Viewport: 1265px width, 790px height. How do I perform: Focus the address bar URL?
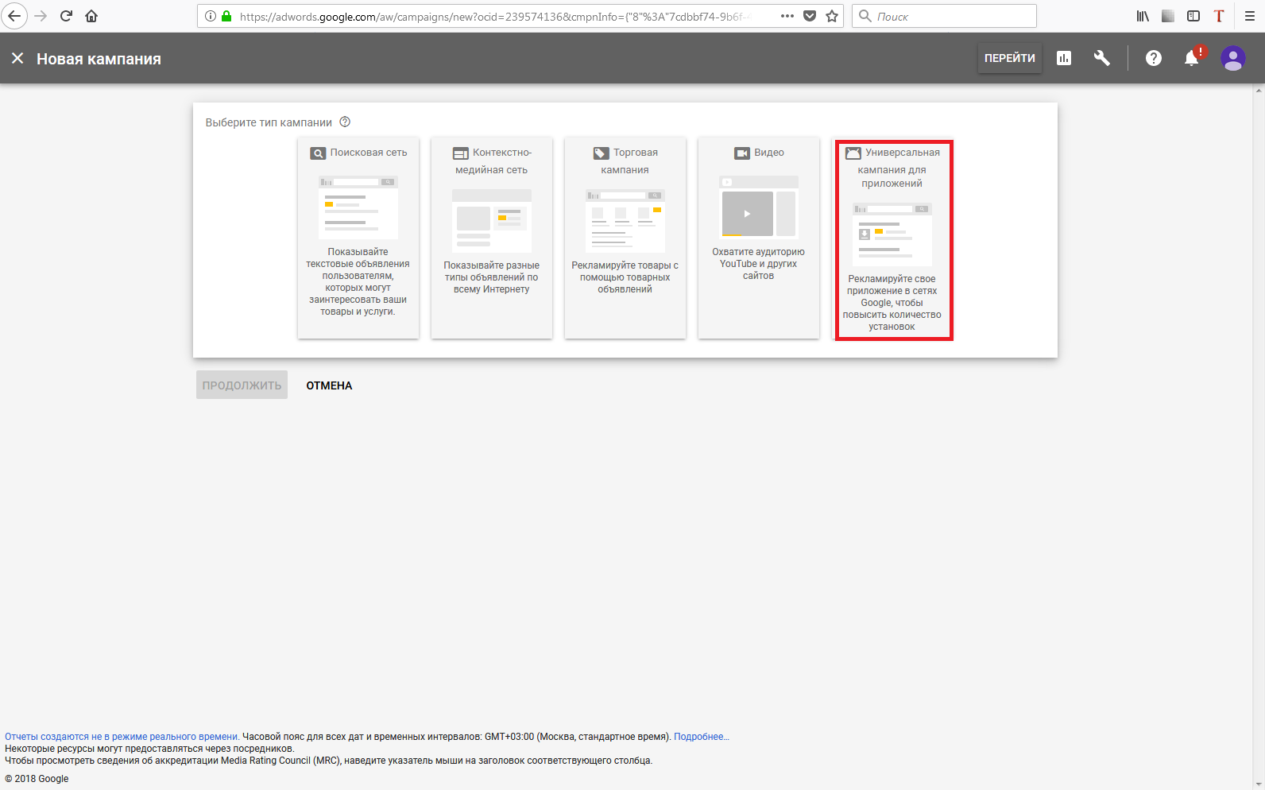[x=494, y=16]
